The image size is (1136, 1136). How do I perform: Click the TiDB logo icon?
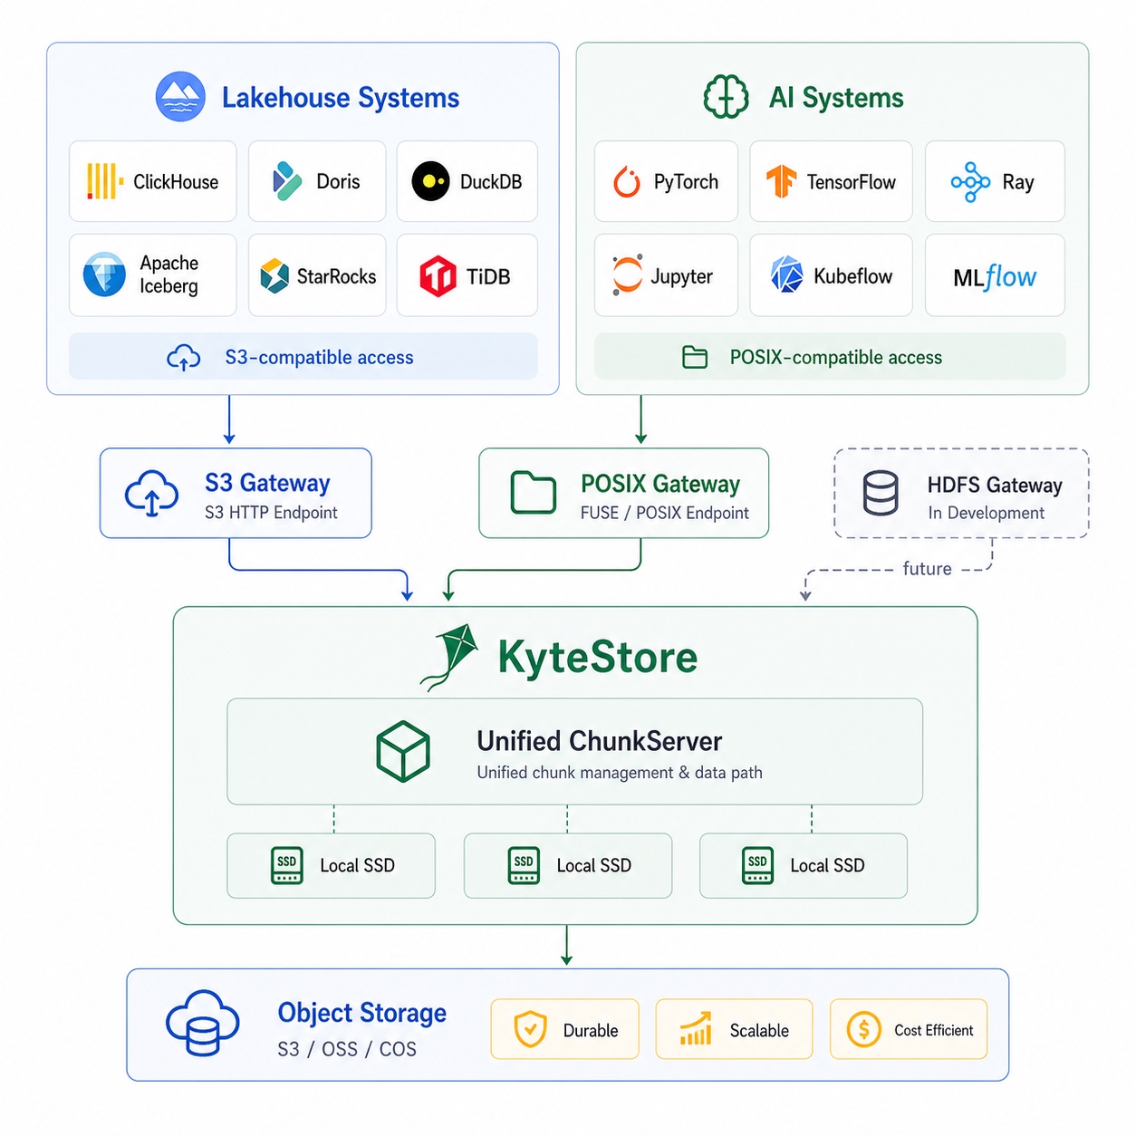pyautogui.click(x=438, y=275)
